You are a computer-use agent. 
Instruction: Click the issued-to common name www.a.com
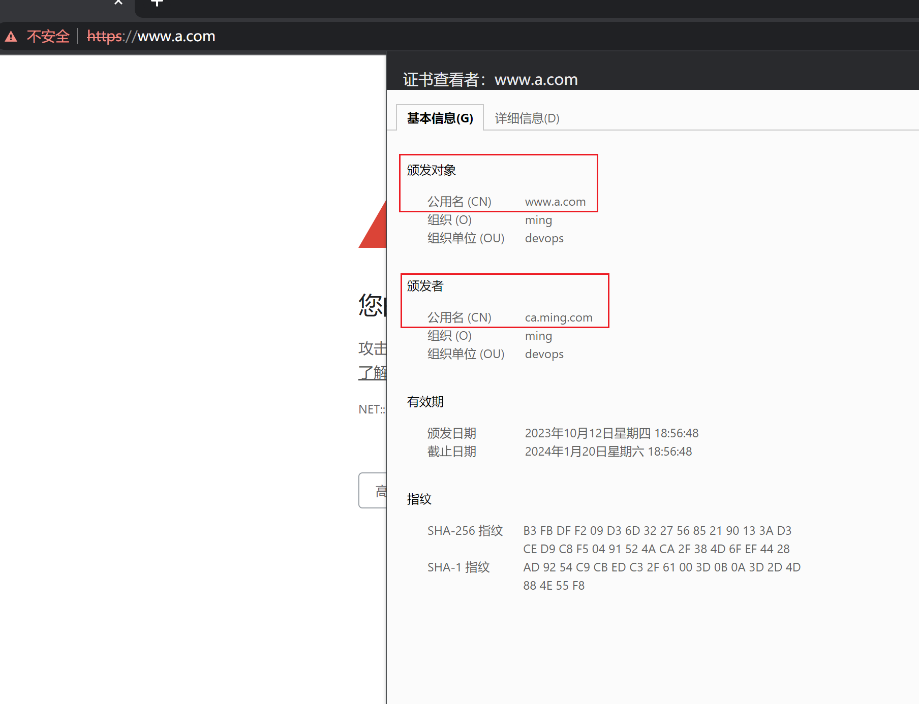[x=555, y=202]
